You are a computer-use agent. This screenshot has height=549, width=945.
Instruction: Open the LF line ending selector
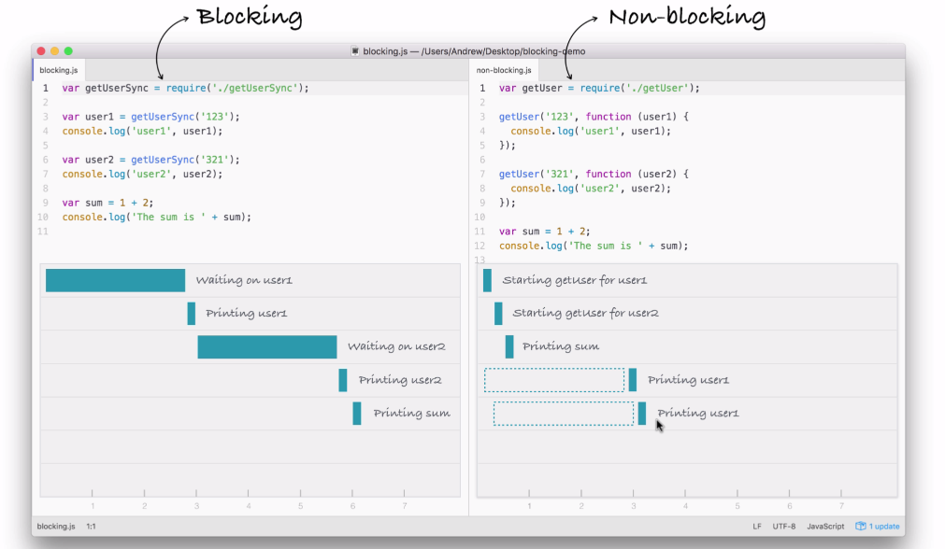pos(756,527)
